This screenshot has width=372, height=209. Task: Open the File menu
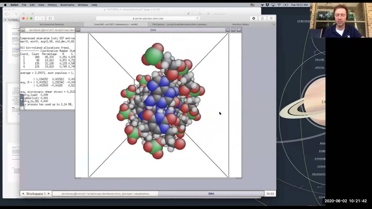(24, 5)
